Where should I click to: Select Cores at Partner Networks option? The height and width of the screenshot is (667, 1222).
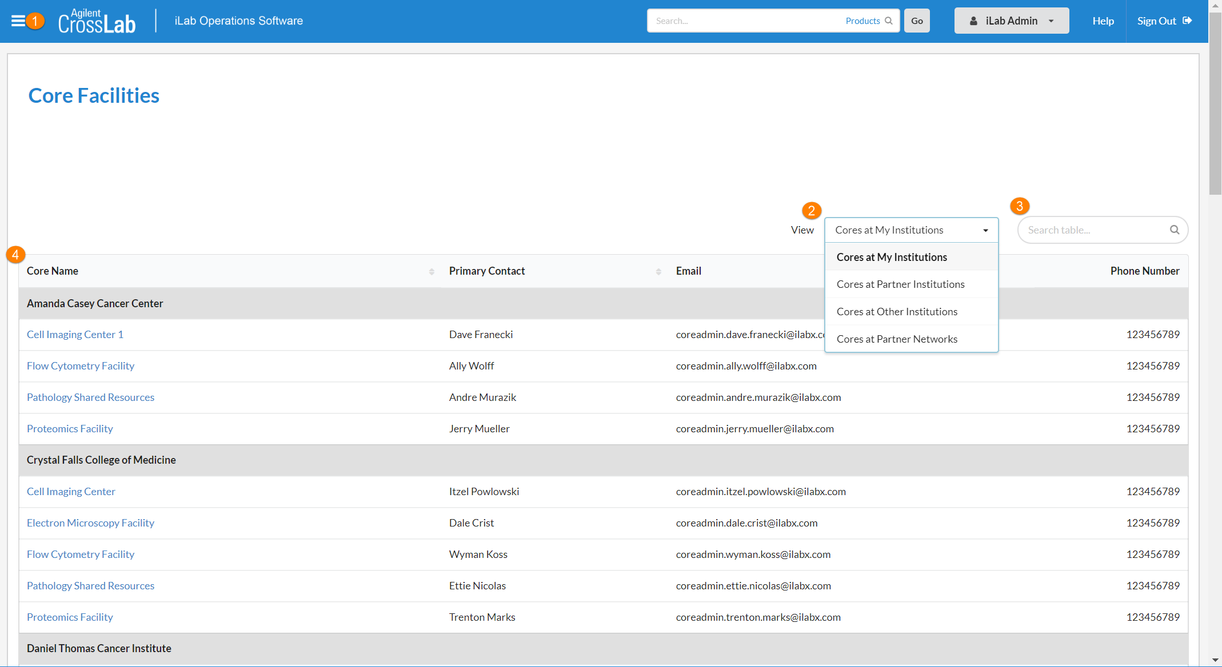(x=897, y=339)
